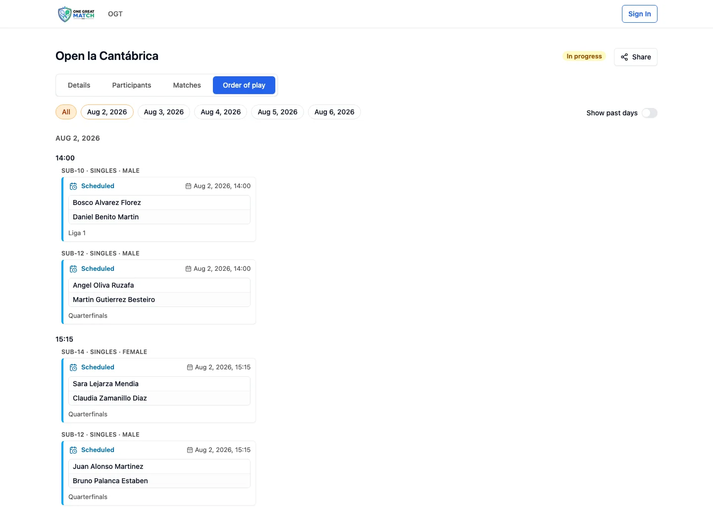Click the In progress status badge
This screenshot has height=507, width=713.
tap(584, 56)
